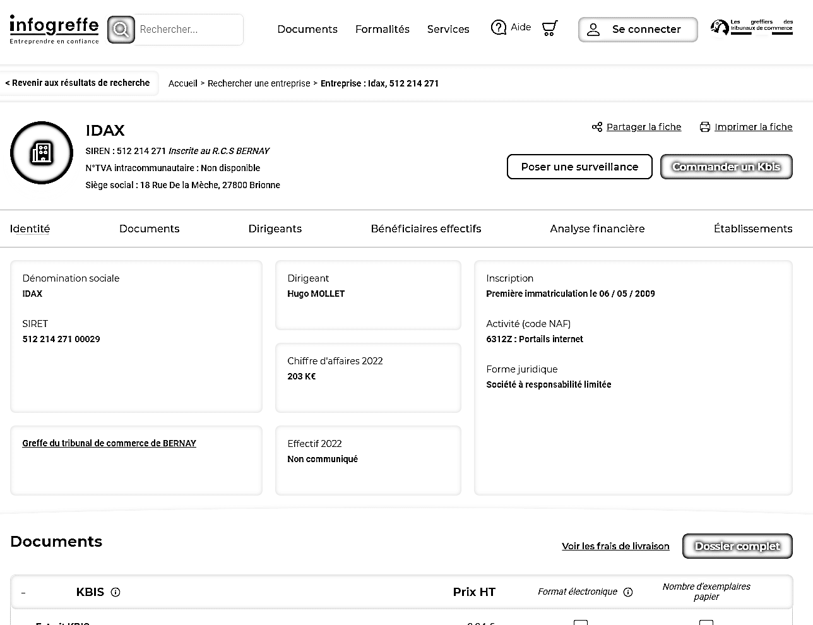Open the Bénéficiaires effectifs tab
This screenshot has width=813, height=625.
click(x=426, y=229)
